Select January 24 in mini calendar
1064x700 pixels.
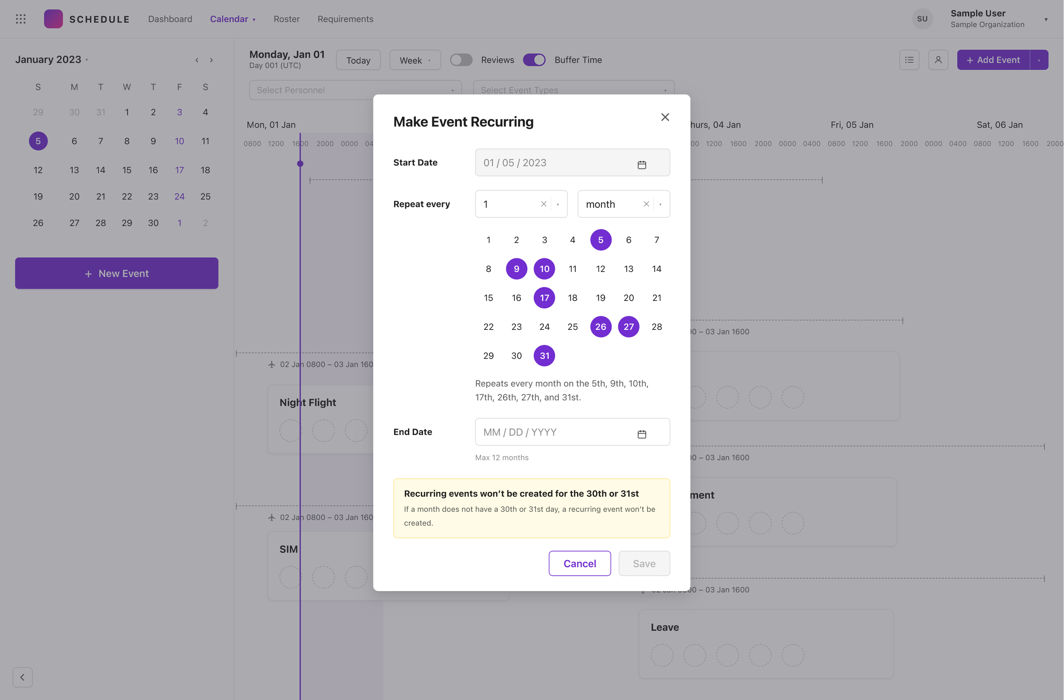point(179,196)
